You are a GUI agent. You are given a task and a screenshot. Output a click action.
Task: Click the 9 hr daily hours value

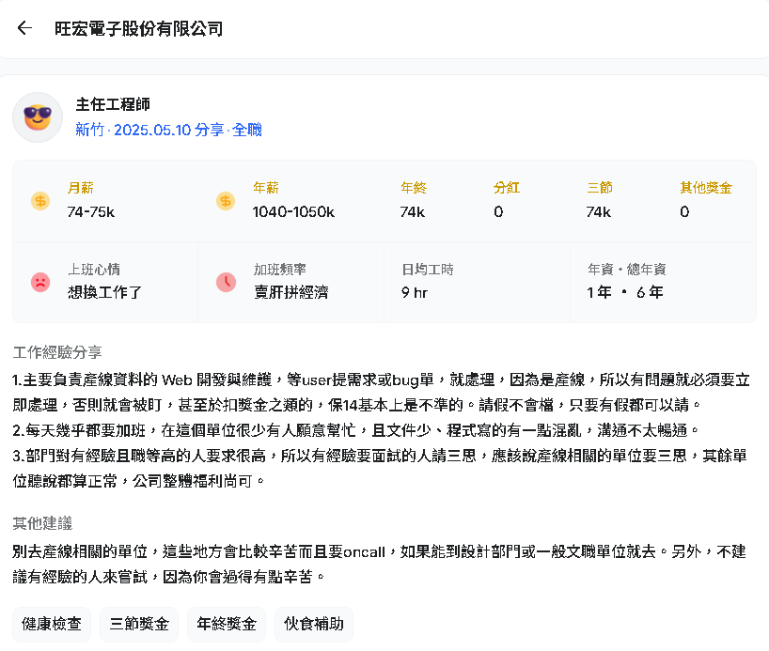click(x=415, y=293)
